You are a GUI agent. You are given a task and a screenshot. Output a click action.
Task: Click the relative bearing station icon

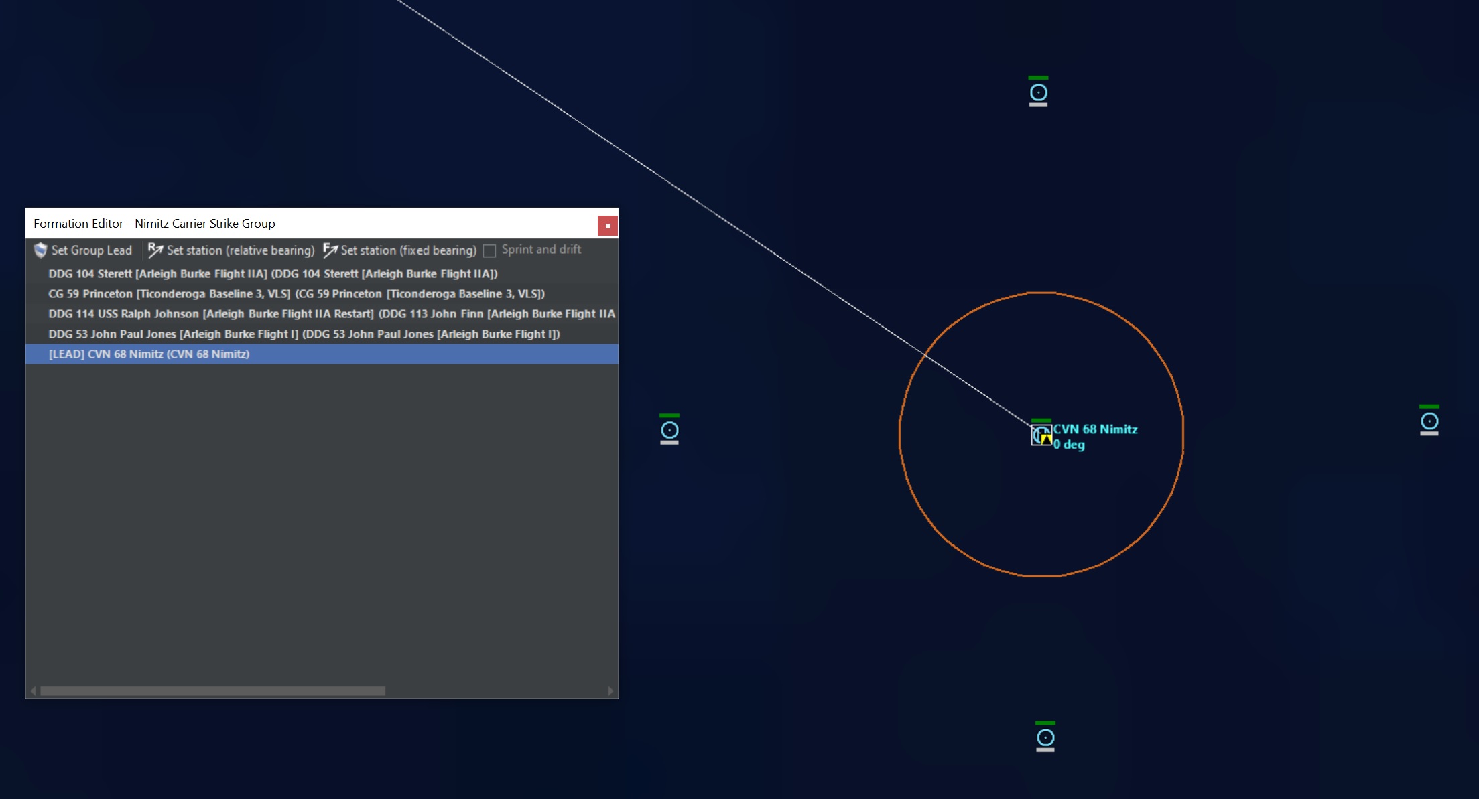(x=155, y=250)
